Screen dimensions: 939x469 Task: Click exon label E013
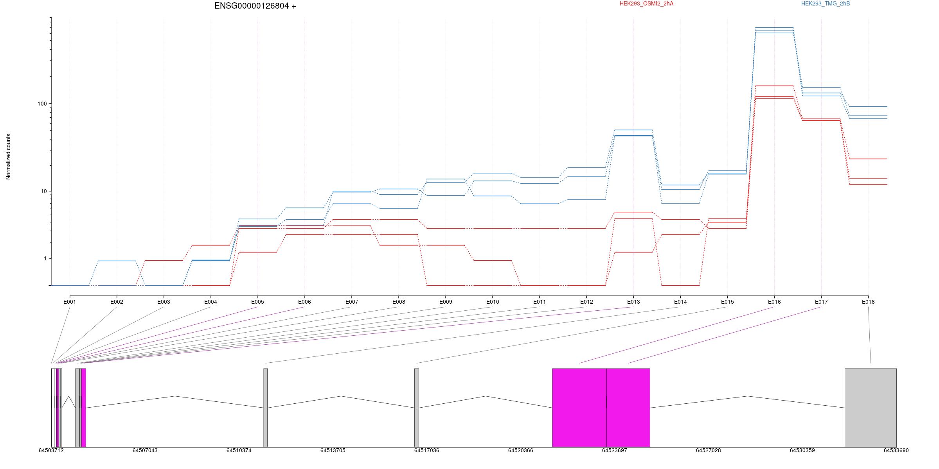[x=633, y=302]
